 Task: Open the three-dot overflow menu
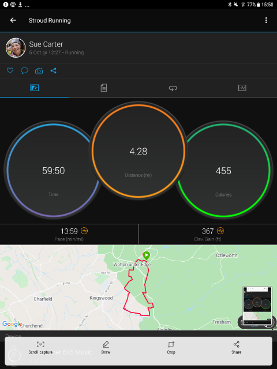[266, 20]
